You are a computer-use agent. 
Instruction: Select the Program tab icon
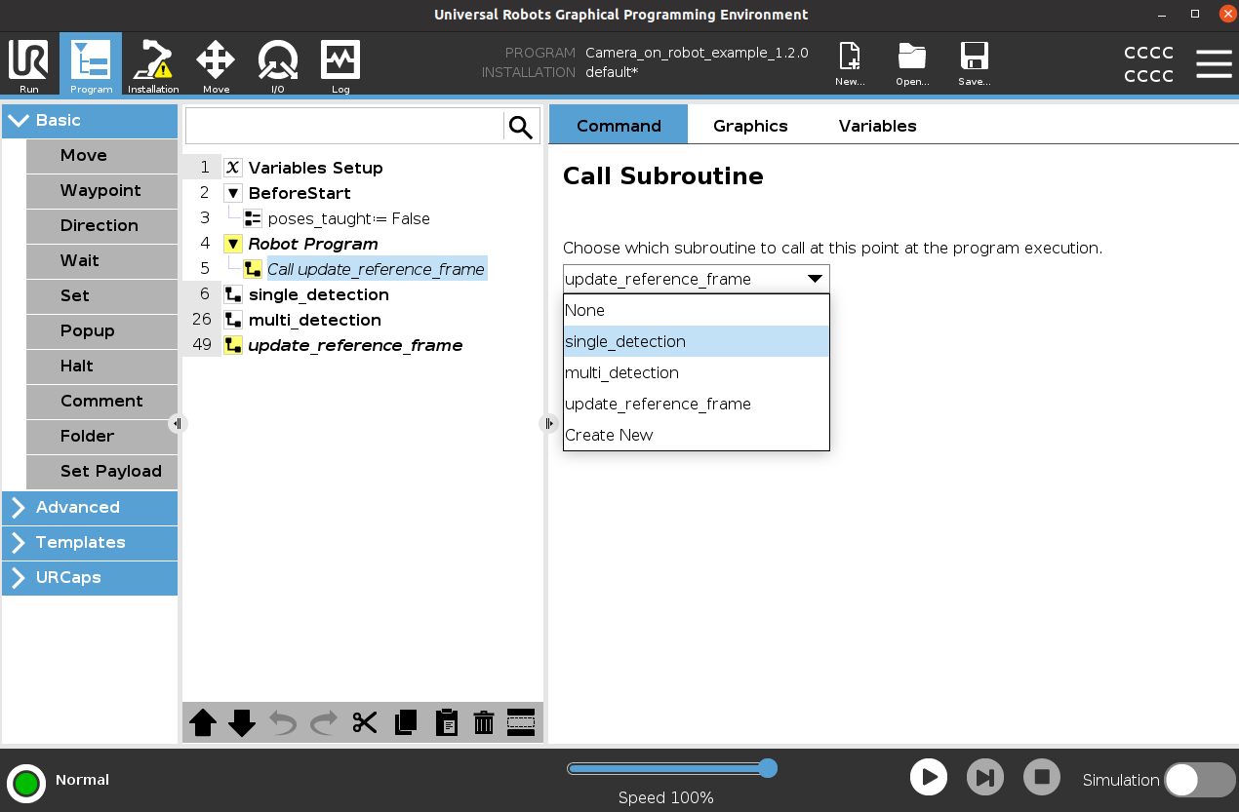91,64
